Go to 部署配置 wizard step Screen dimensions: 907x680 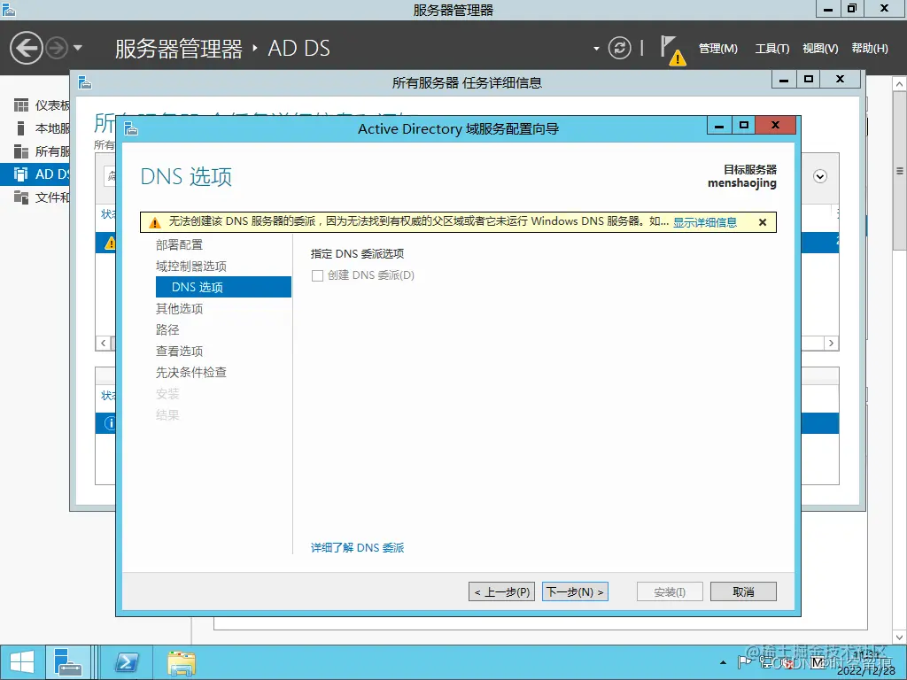pos(179,244)
